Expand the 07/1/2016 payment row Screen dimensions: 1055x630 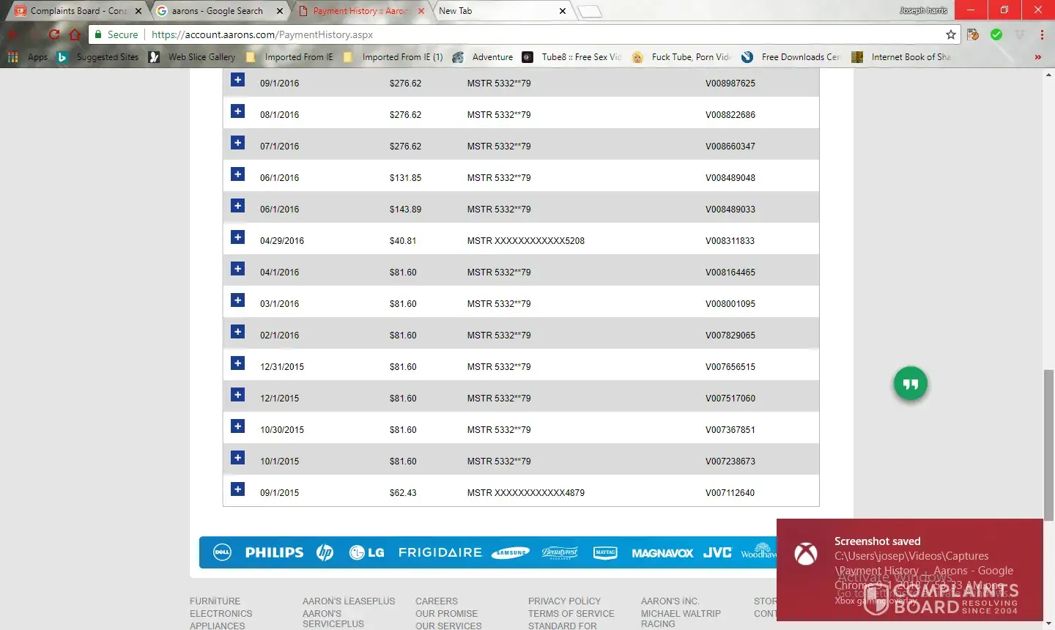pyautogui.click(x=238, y=143)
